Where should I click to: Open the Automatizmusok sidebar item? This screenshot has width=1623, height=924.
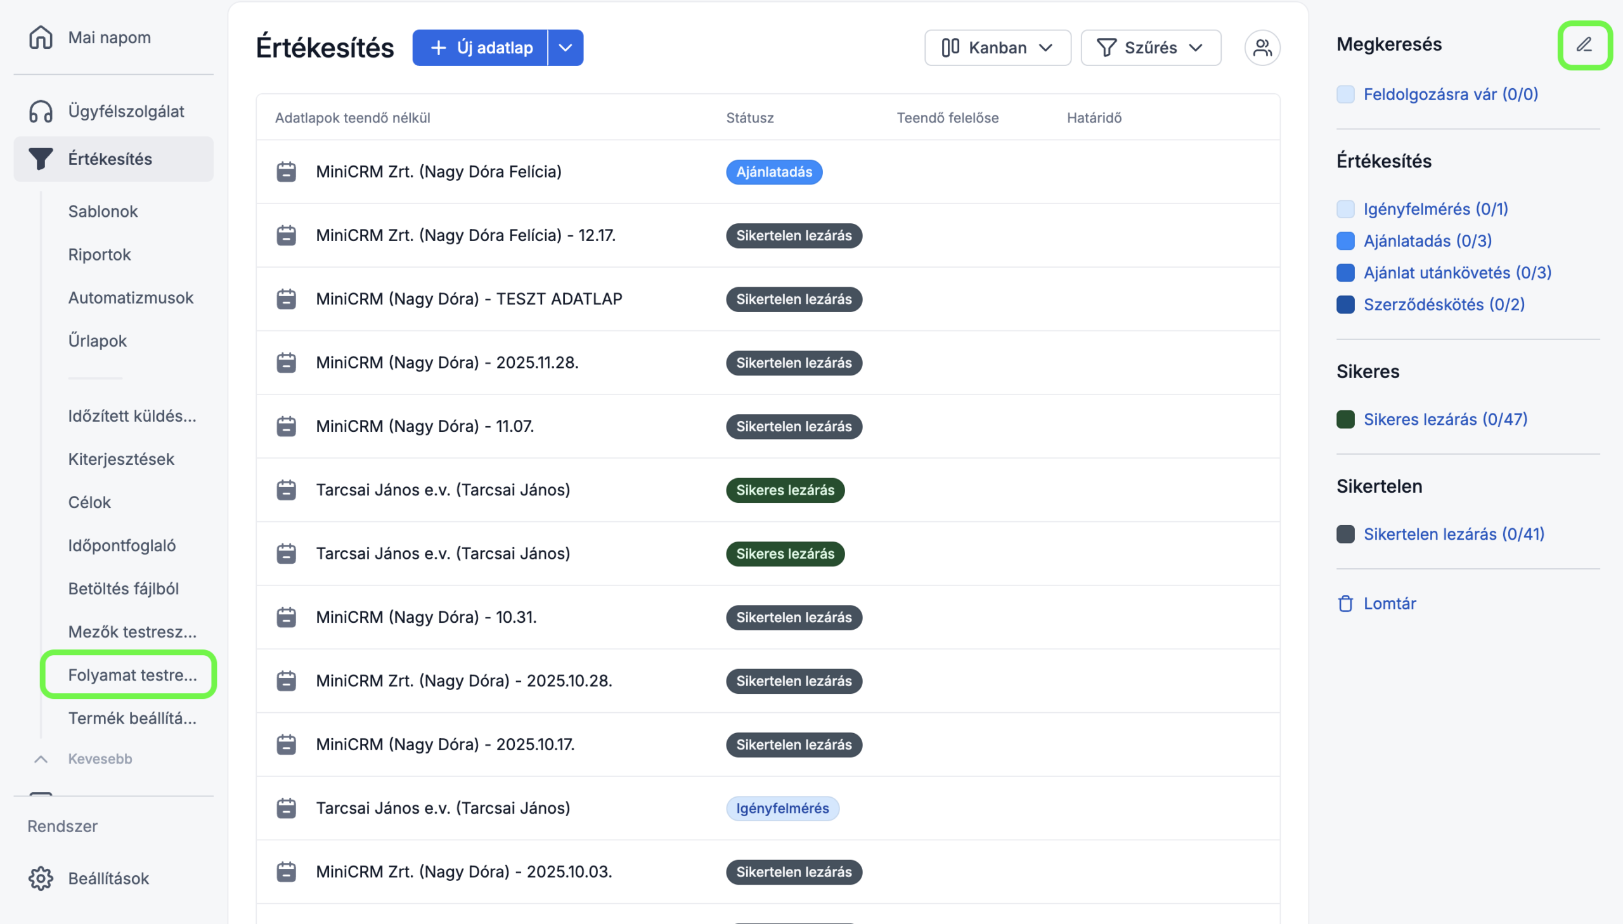[x=131, y=297]
